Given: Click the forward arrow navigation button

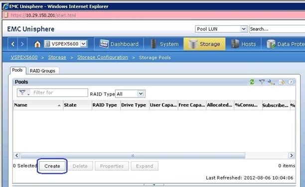Looking at the screenshot, I should point(22,44).
